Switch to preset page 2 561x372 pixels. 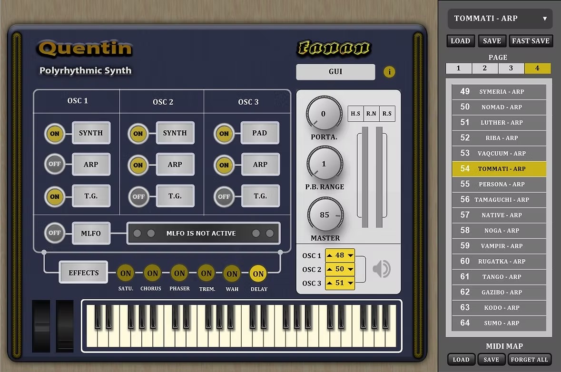[x=484, y=69]
